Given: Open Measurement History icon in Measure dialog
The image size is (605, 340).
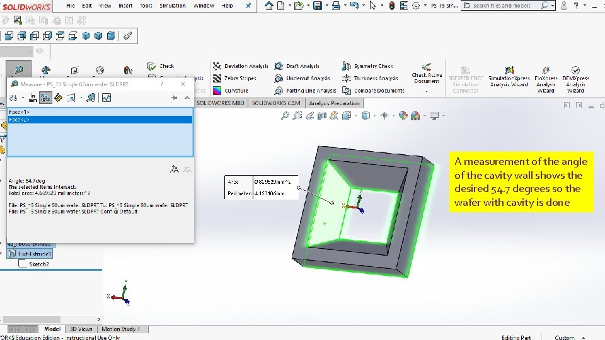Looking at the screenshot, I should click(x=91, y=98).
